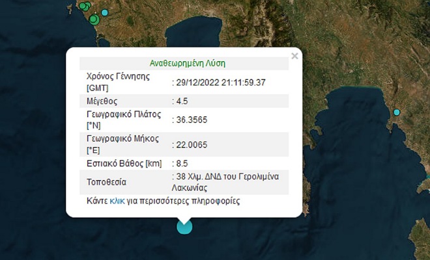The width and height of the screenshot is (430, 260).
Task: Click the origin time value 29/12/2022 21:11:59.37
Action: tap(221, 83)
